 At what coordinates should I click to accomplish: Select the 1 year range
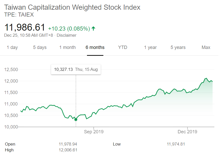click(150, 47)
